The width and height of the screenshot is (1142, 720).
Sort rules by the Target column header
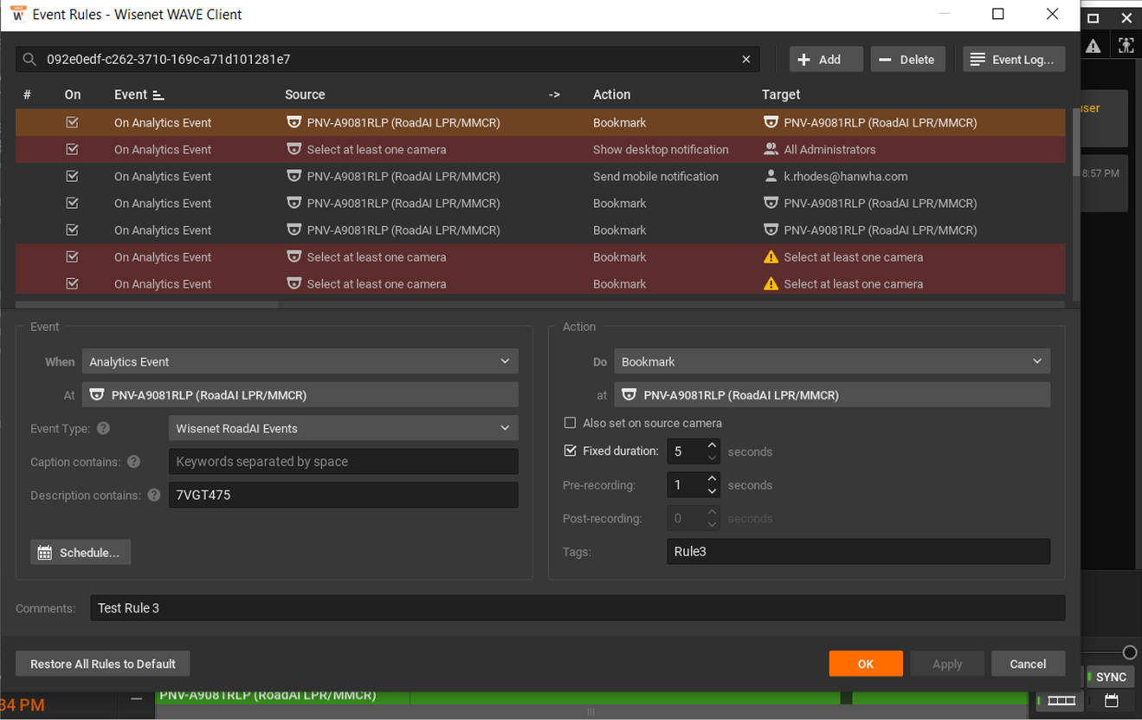click(781, 94)
